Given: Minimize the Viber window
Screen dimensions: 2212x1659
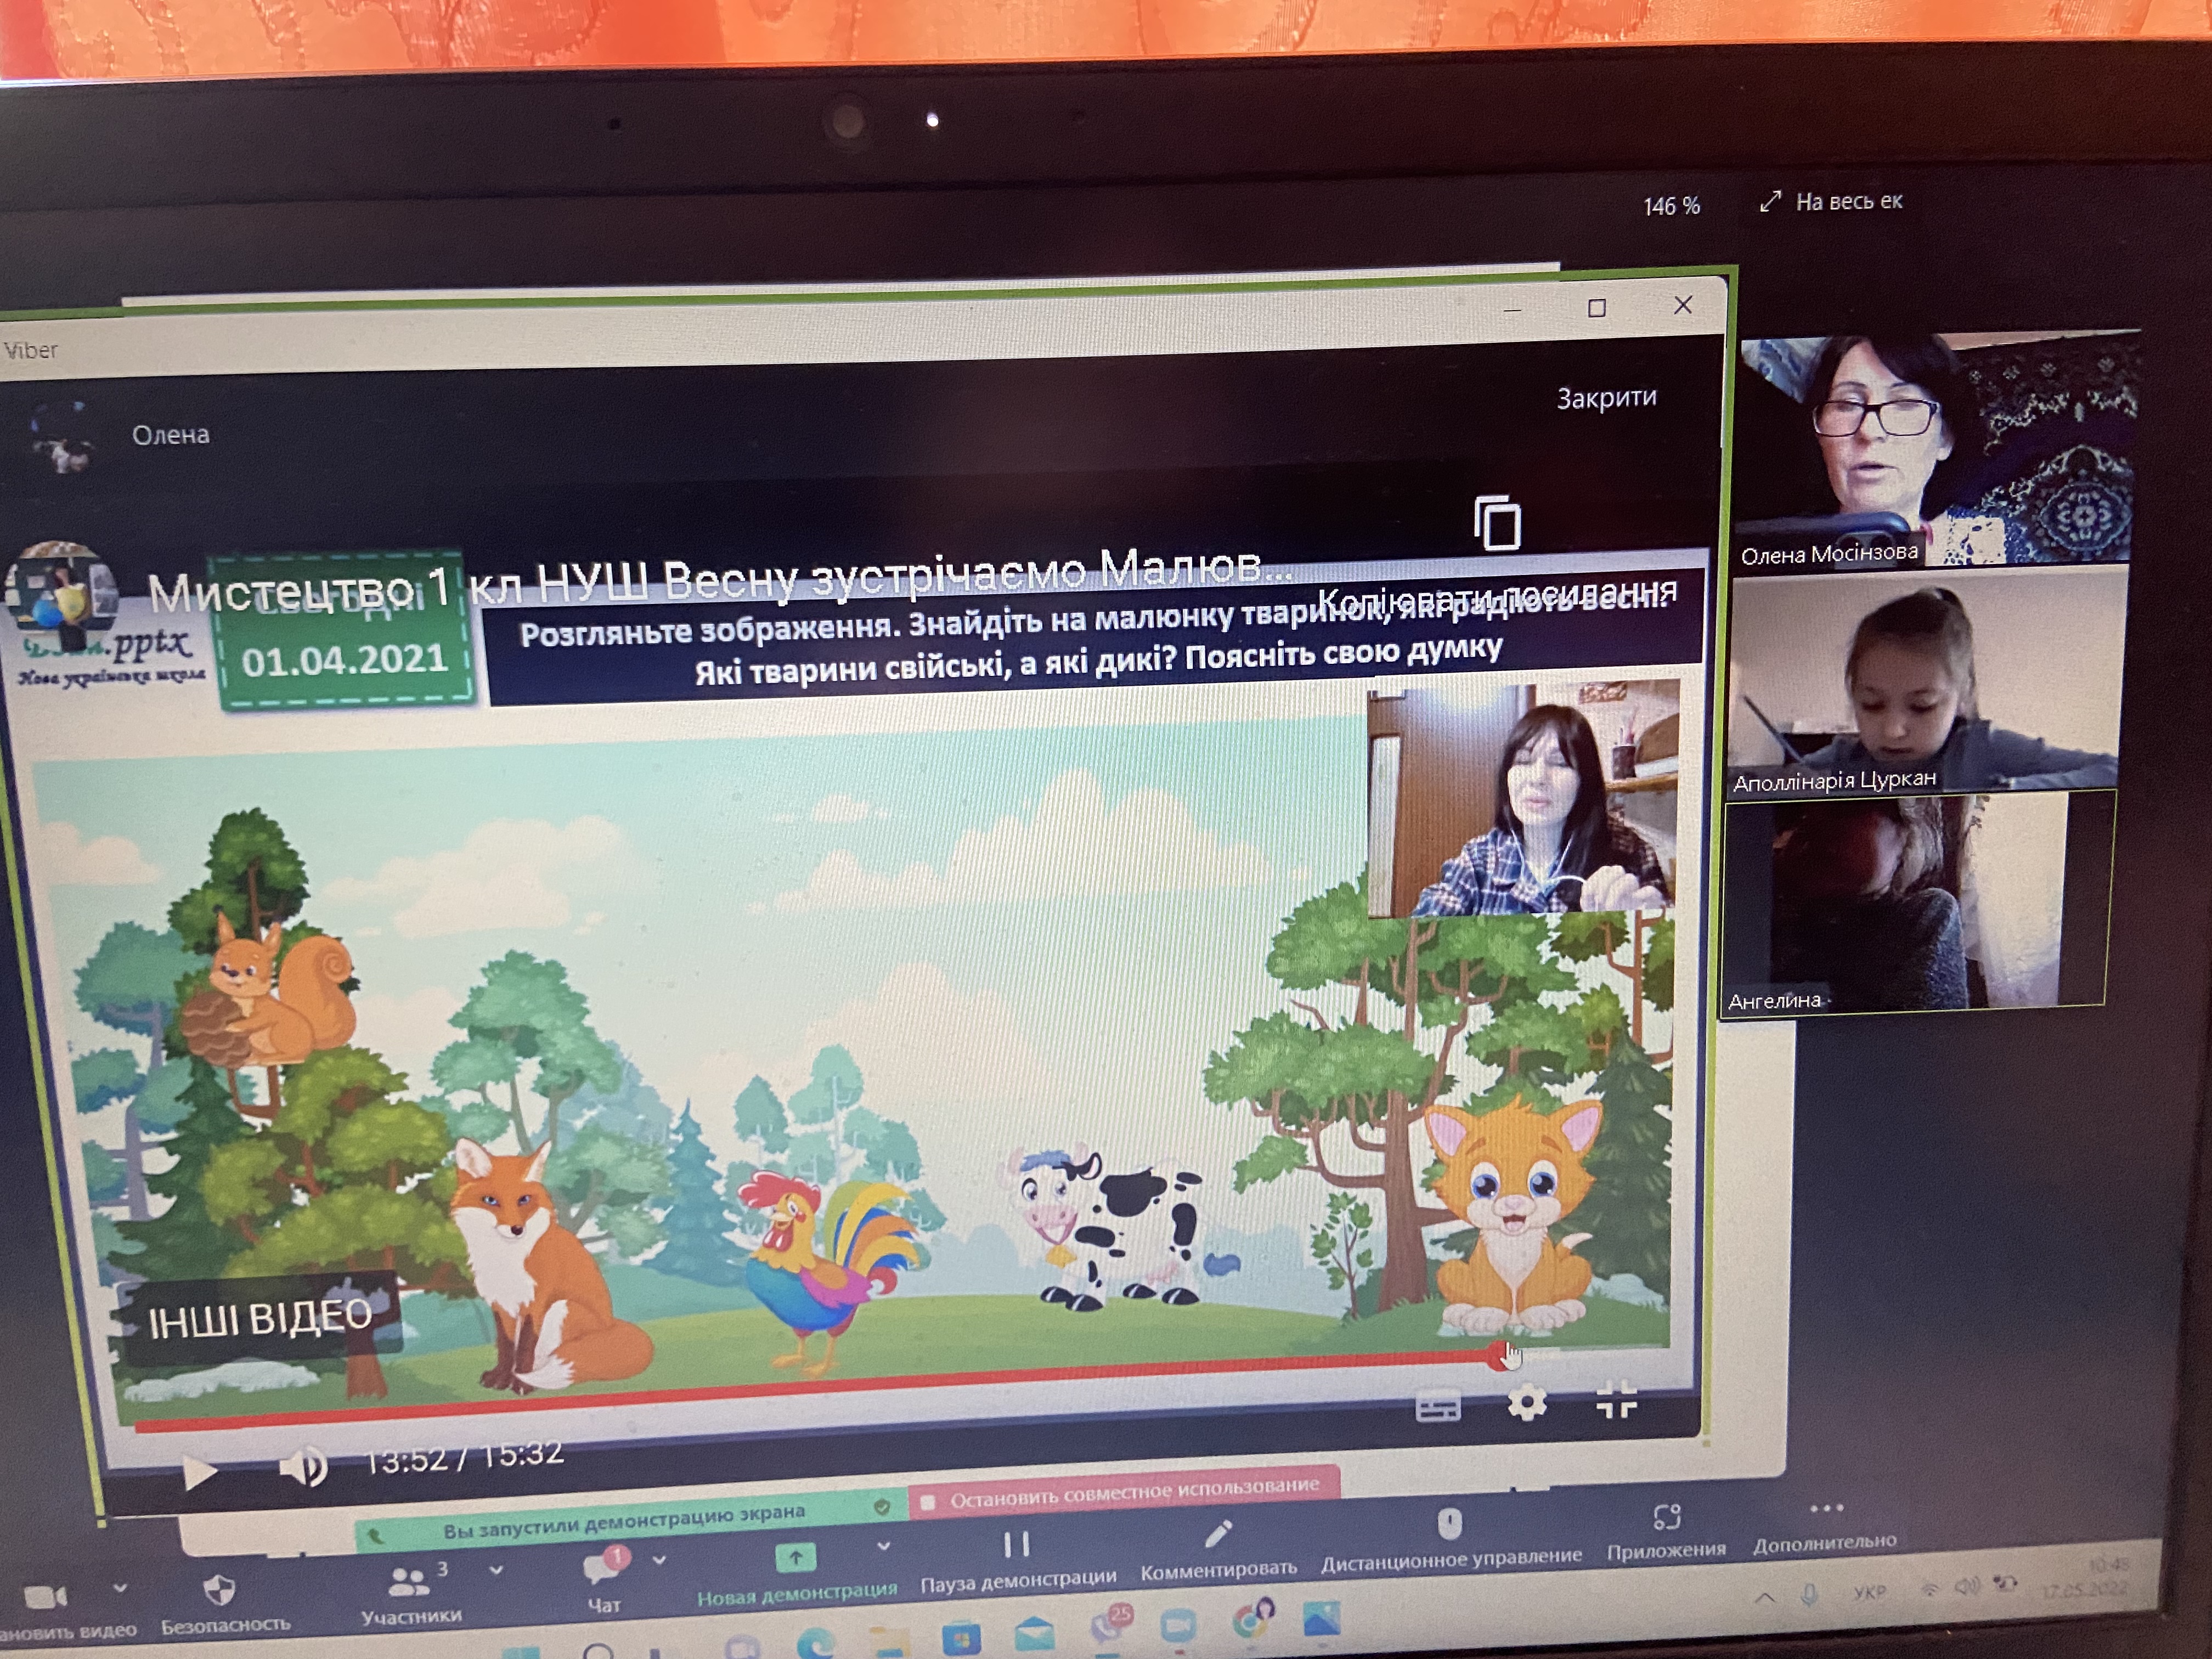Looking at the screenshot, I should tap(1513, 311).
